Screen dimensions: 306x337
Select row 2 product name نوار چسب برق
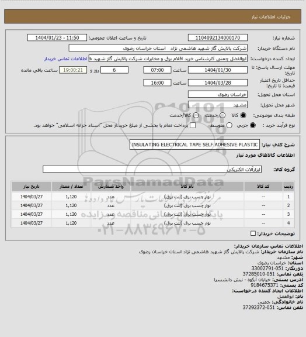pos(187,205)
